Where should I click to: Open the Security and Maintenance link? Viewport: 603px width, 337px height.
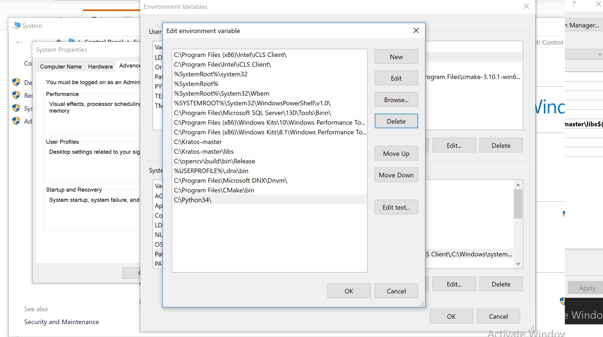point(61,322)
